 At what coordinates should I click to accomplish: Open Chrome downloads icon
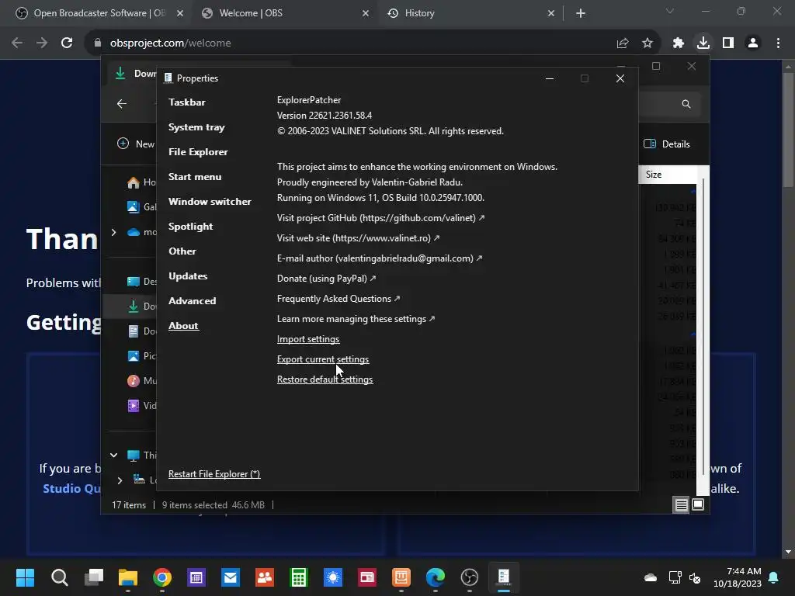tap(703, 43)
